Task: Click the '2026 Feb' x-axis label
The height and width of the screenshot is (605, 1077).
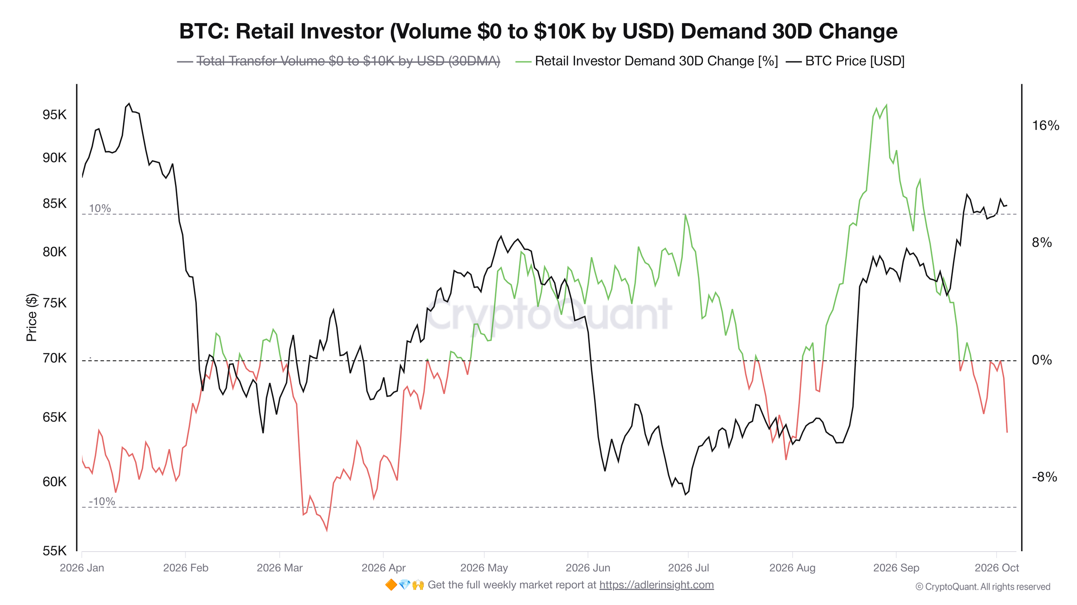Action: (x=186, y=568)
